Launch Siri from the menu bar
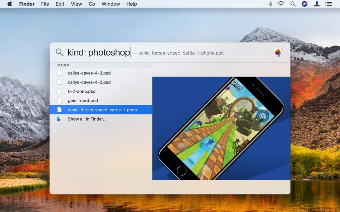Image resolution: width=340 pixels, height=212 pixels. (x=304, y=4)
